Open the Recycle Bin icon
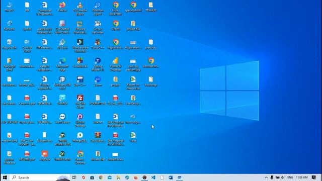The width and height of the screenshot is (322, 181). point(9,44)
